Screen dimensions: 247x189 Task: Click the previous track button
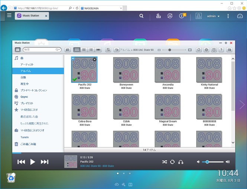[21, 162]
